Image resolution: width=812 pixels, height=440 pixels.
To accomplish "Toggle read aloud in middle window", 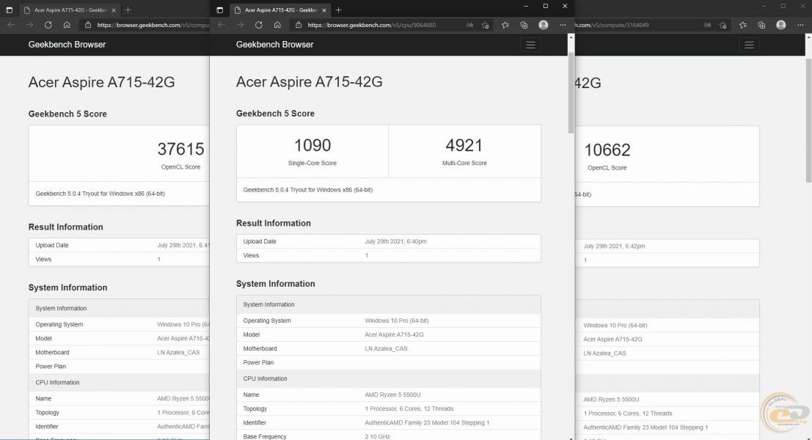I will [469, 25].
